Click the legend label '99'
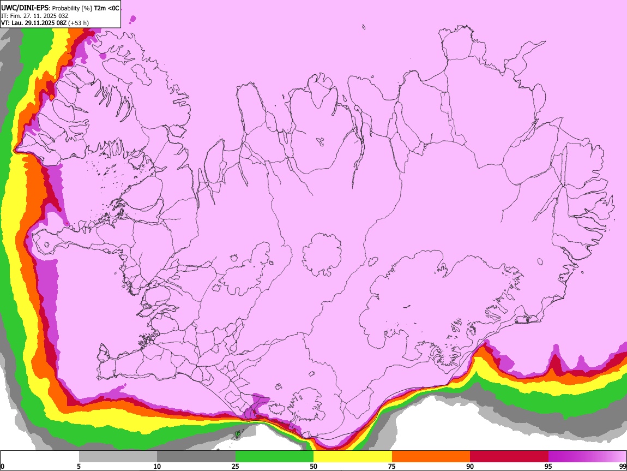The image size is (627, 471). point(622,467)
